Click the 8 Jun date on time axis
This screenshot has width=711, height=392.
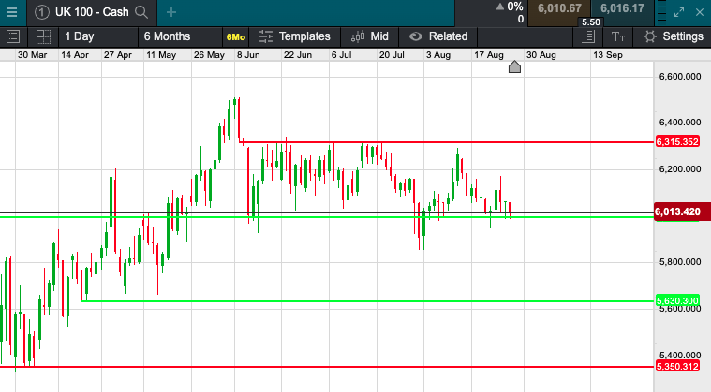point(248,55)
